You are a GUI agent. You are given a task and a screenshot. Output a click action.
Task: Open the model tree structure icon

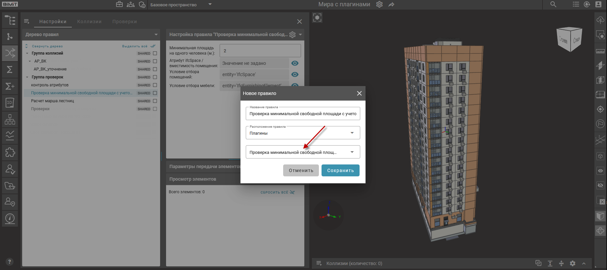(10, 20)
